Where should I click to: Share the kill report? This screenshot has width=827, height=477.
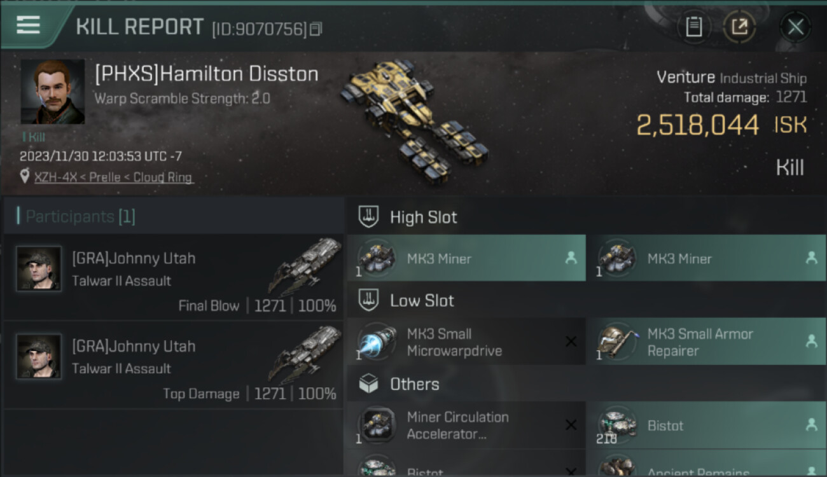(739, 27)
